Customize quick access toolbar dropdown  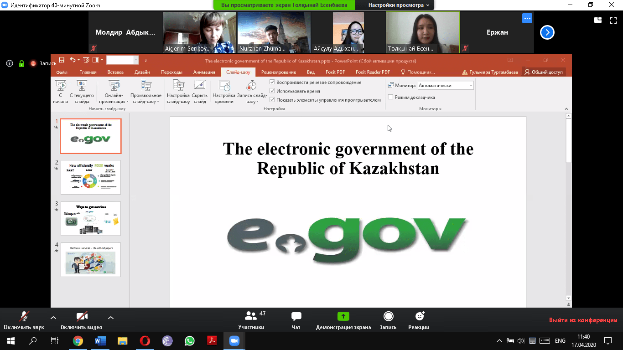[146, 60]
